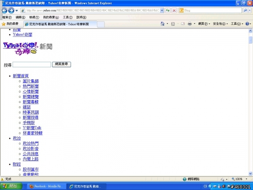Run search with the magnifier icon
The image size is (253, 190).
[x=245, y=11]
